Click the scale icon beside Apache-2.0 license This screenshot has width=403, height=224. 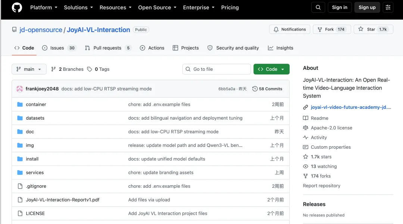click(305, 128)
